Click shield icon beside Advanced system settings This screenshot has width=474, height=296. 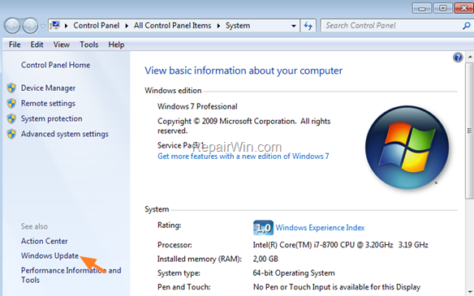pos(11,134)
